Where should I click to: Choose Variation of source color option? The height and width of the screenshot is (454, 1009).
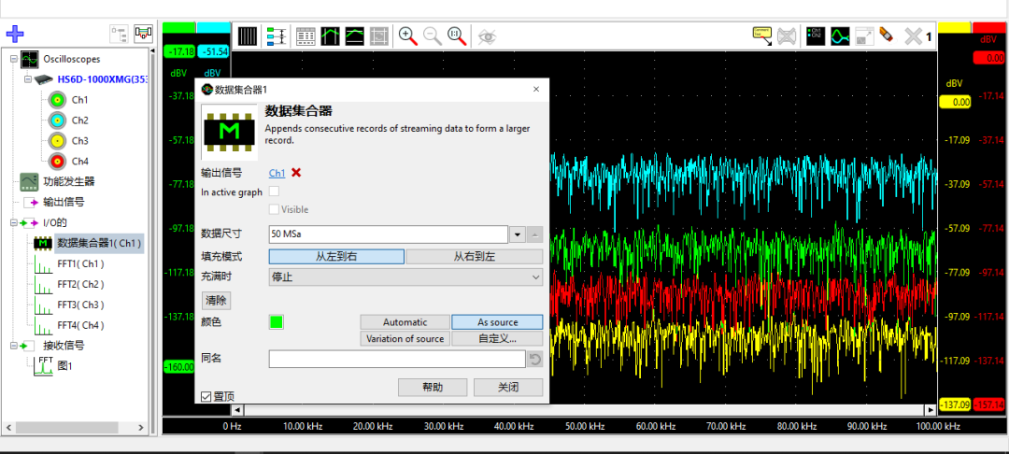tap(405, 338)
